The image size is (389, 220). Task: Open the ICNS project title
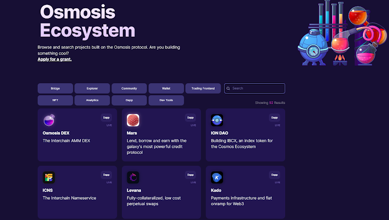coord(48,190)
